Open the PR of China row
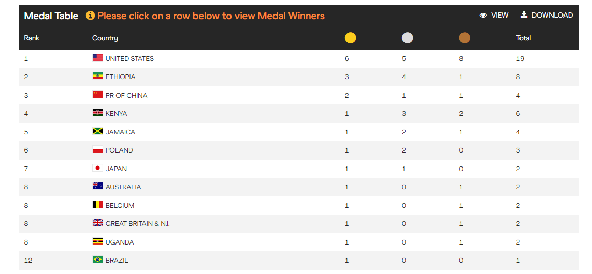The width and height of the screenshot is (592, 274). coord(126,95)
